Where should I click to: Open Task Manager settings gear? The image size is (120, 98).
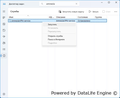(4, 94)
